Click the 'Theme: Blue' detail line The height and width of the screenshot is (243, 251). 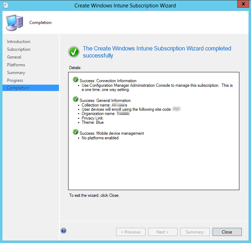[93, 122]
